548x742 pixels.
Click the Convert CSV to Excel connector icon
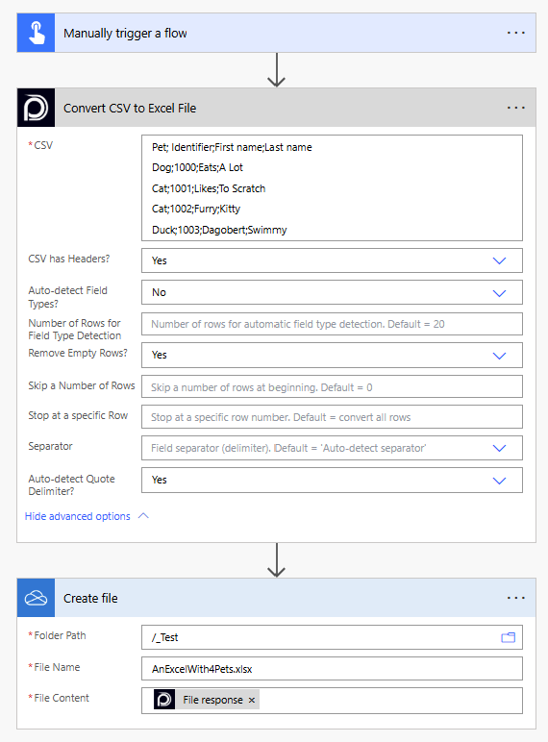tap(36, 108)
